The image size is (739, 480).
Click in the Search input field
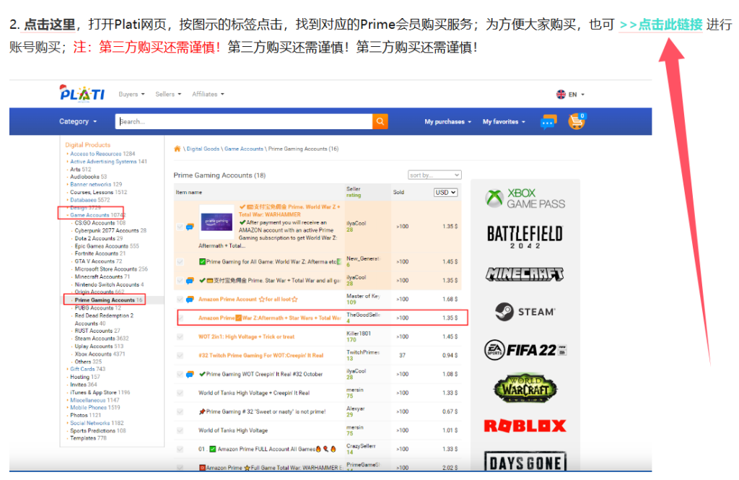click(x=244, y=122)
